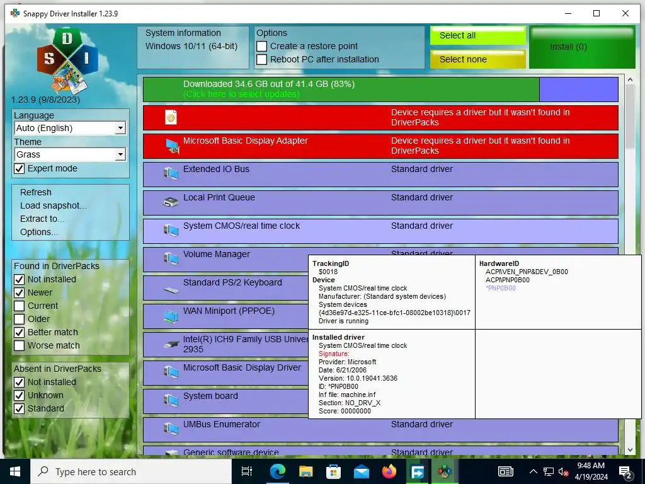Switch to Snappy Driver Installer taskbar icon
The height and width of the screenshot is (484, 645).
click(x=445, y=471)
